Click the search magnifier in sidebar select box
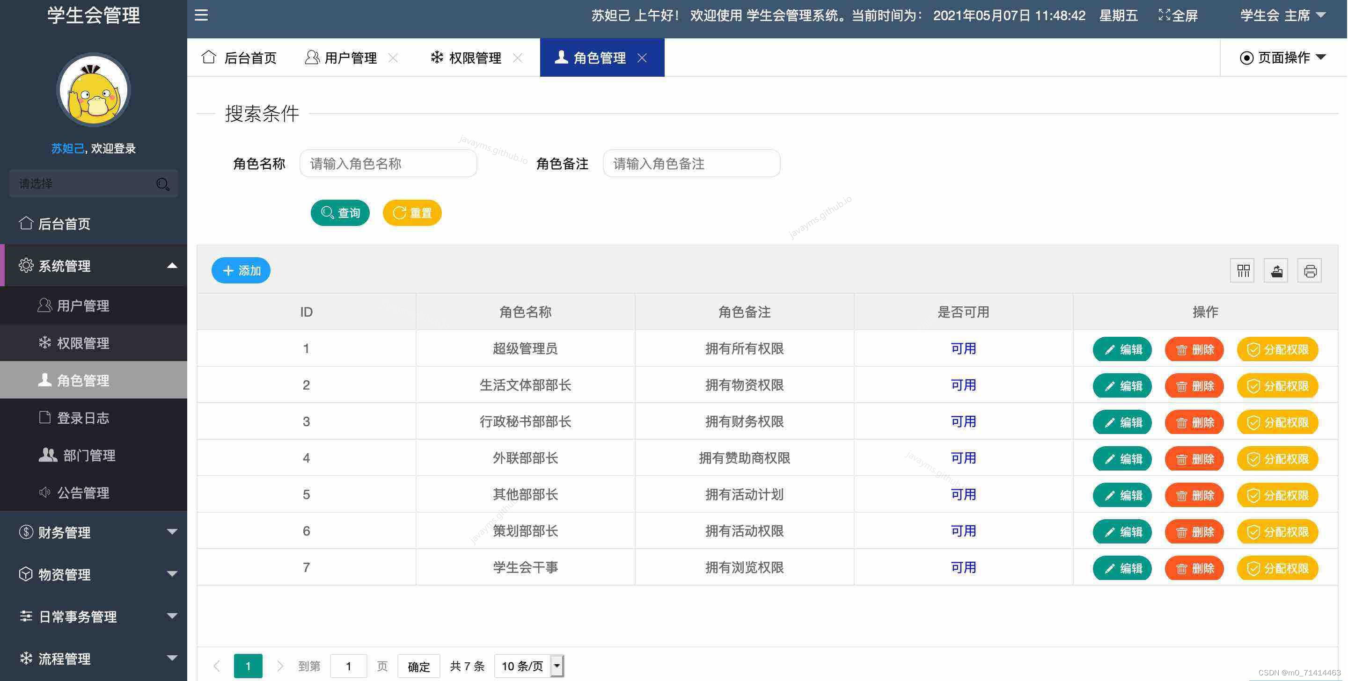Image resolution: width=1348 pixels, height=681 pixels. pyautogui.click(x=162, y=184)
